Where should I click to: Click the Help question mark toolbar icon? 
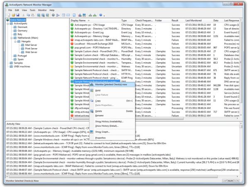pos(102,14)
